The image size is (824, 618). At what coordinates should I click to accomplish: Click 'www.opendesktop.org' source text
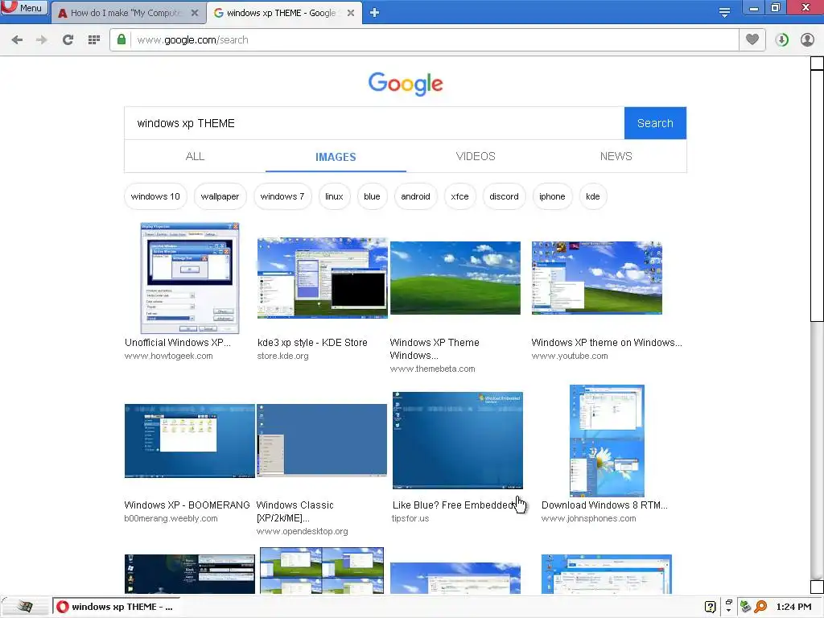pos(303,531)
